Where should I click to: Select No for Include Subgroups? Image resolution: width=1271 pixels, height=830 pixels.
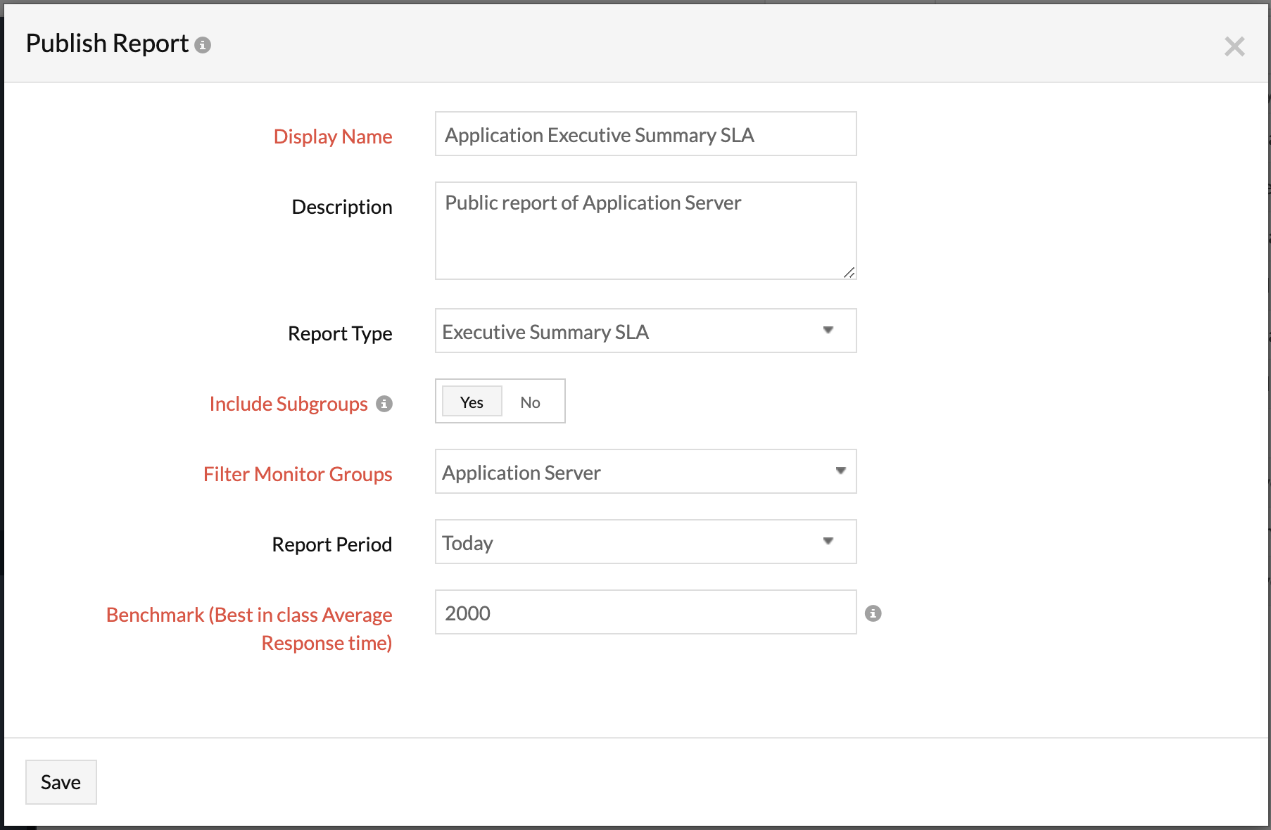click(x=530, y=402)
